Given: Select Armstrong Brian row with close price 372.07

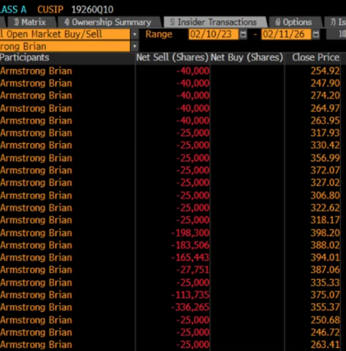Looking at the screenshot, I should click(x=170, y=170).
